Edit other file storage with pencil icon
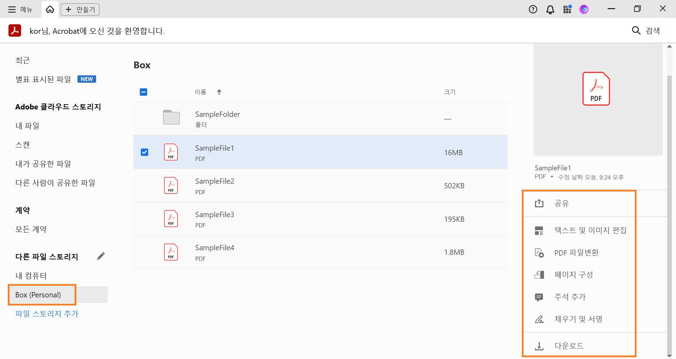676x359 pixels. [101, 256]
